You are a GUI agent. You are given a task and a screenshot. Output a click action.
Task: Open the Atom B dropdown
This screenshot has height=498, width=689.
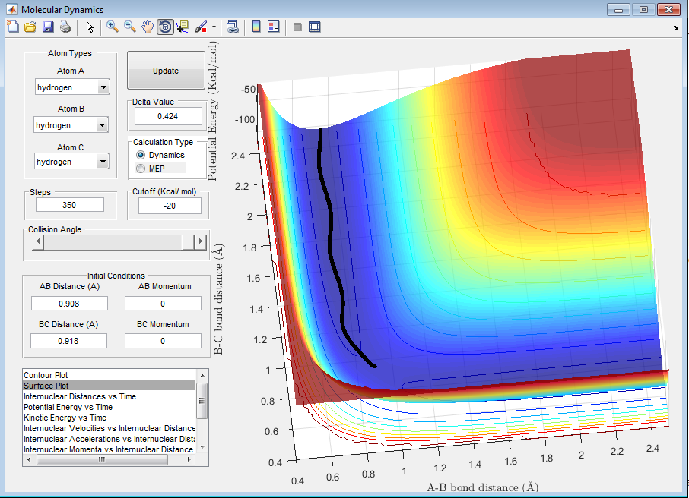coord(71,125)
